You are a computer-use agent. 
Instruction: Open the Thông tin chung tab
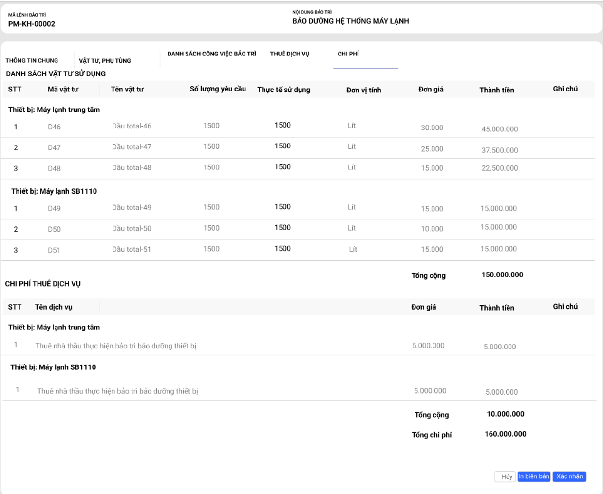pos(32,61)
